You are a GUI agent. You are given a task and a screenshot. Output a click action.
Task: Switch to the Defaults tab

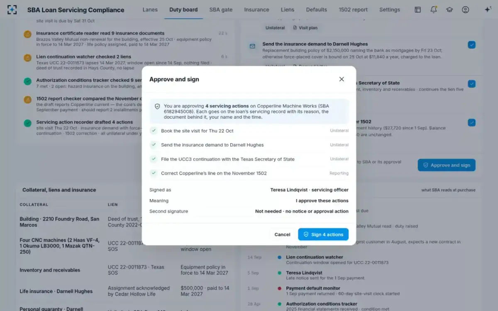317,10
